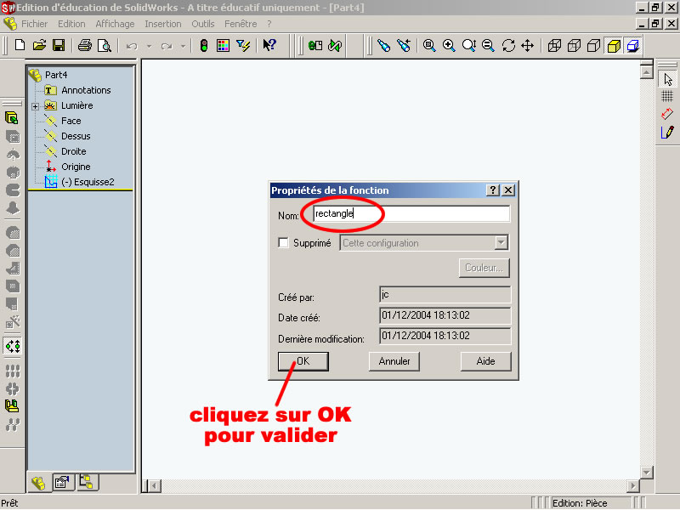Click the dialog's ? help button
The height and width of the screenshot is (510, 680).
[493, 190]
